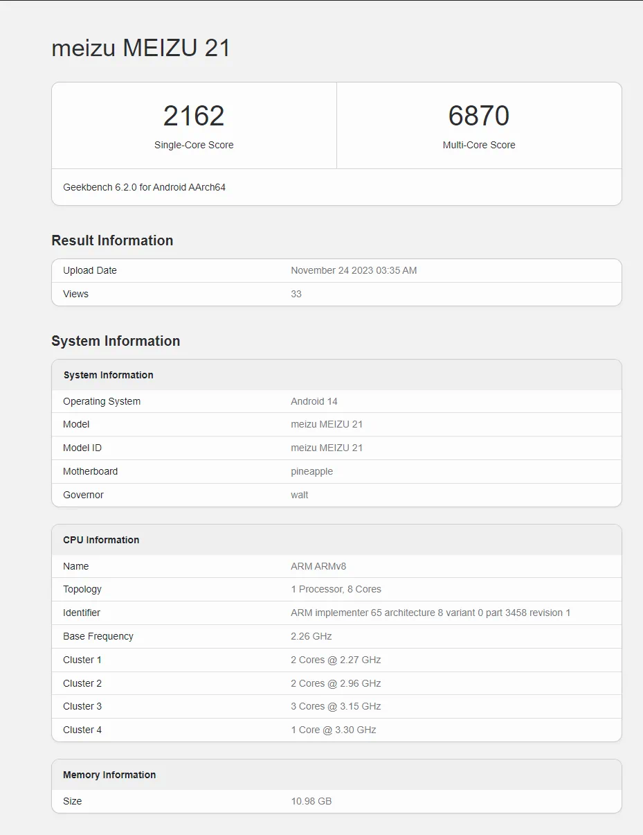Select the Operating System row showing Android 14
Image resolution: width=643 pixels, height=835 pixels.
[336, 401]
